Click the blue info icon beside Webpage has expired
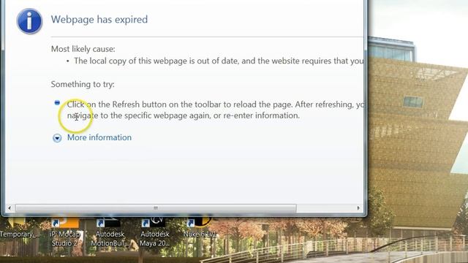468x263 pixels. 29,21
